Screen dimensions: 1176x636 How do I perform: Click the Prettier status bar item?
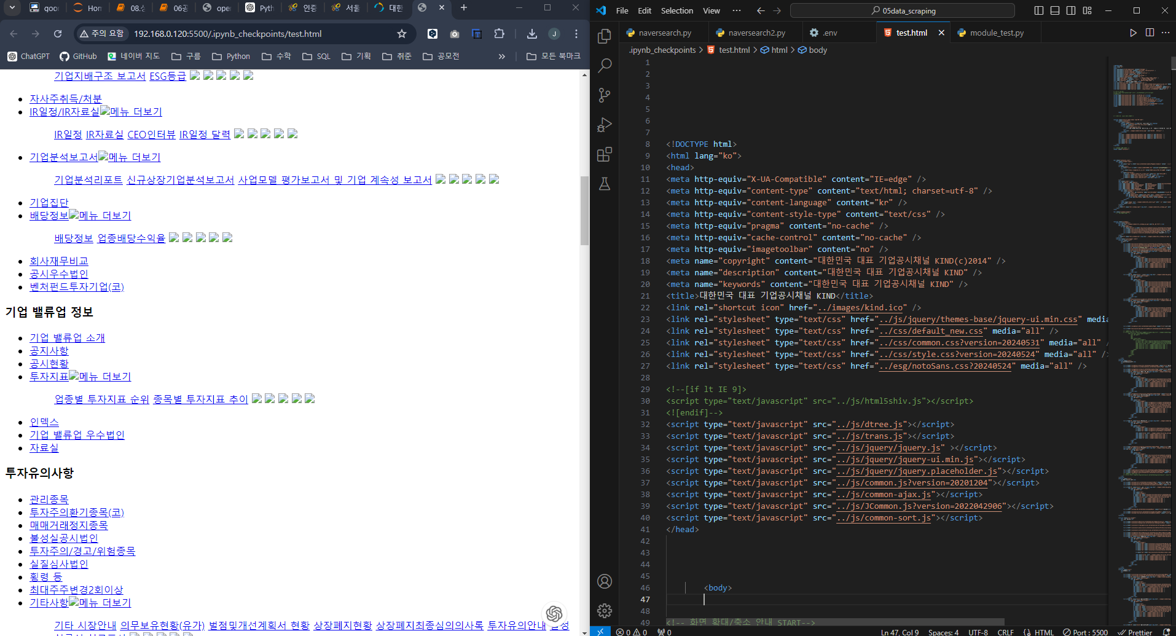1135,632
